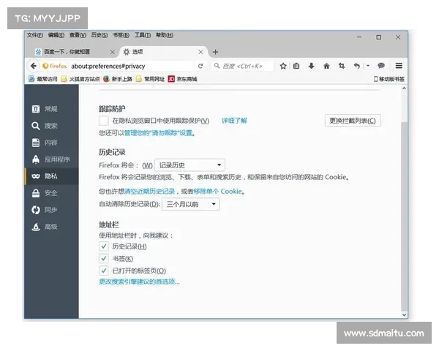Toggle the 已打开的标签页(O) checkbox
The height and width of the screenshot is (351, 439).
(x=104, y=271)
